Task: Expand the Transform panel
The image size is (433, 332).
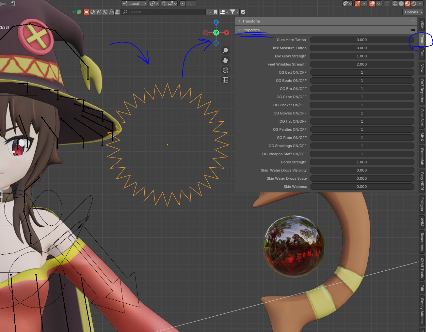Action: coord(251,21)
